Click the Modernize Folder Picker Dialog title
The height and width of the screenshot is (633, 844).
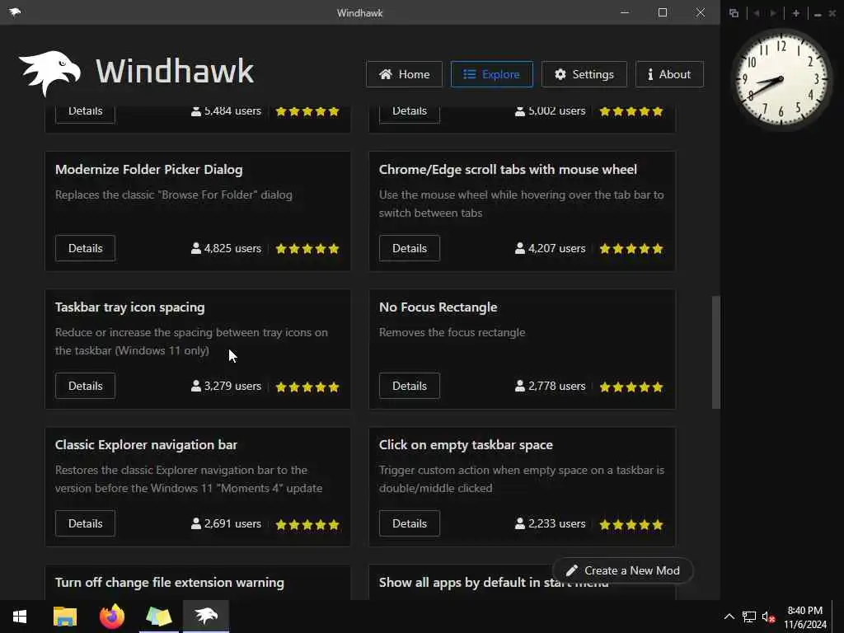pos(149,170)
